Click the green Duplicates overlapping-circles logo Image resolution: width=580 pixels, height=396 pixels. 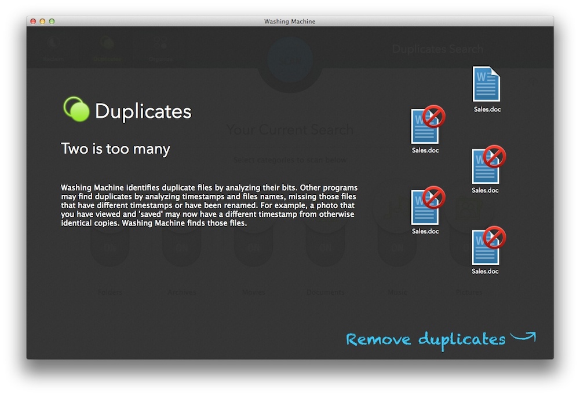coord(76,109)
